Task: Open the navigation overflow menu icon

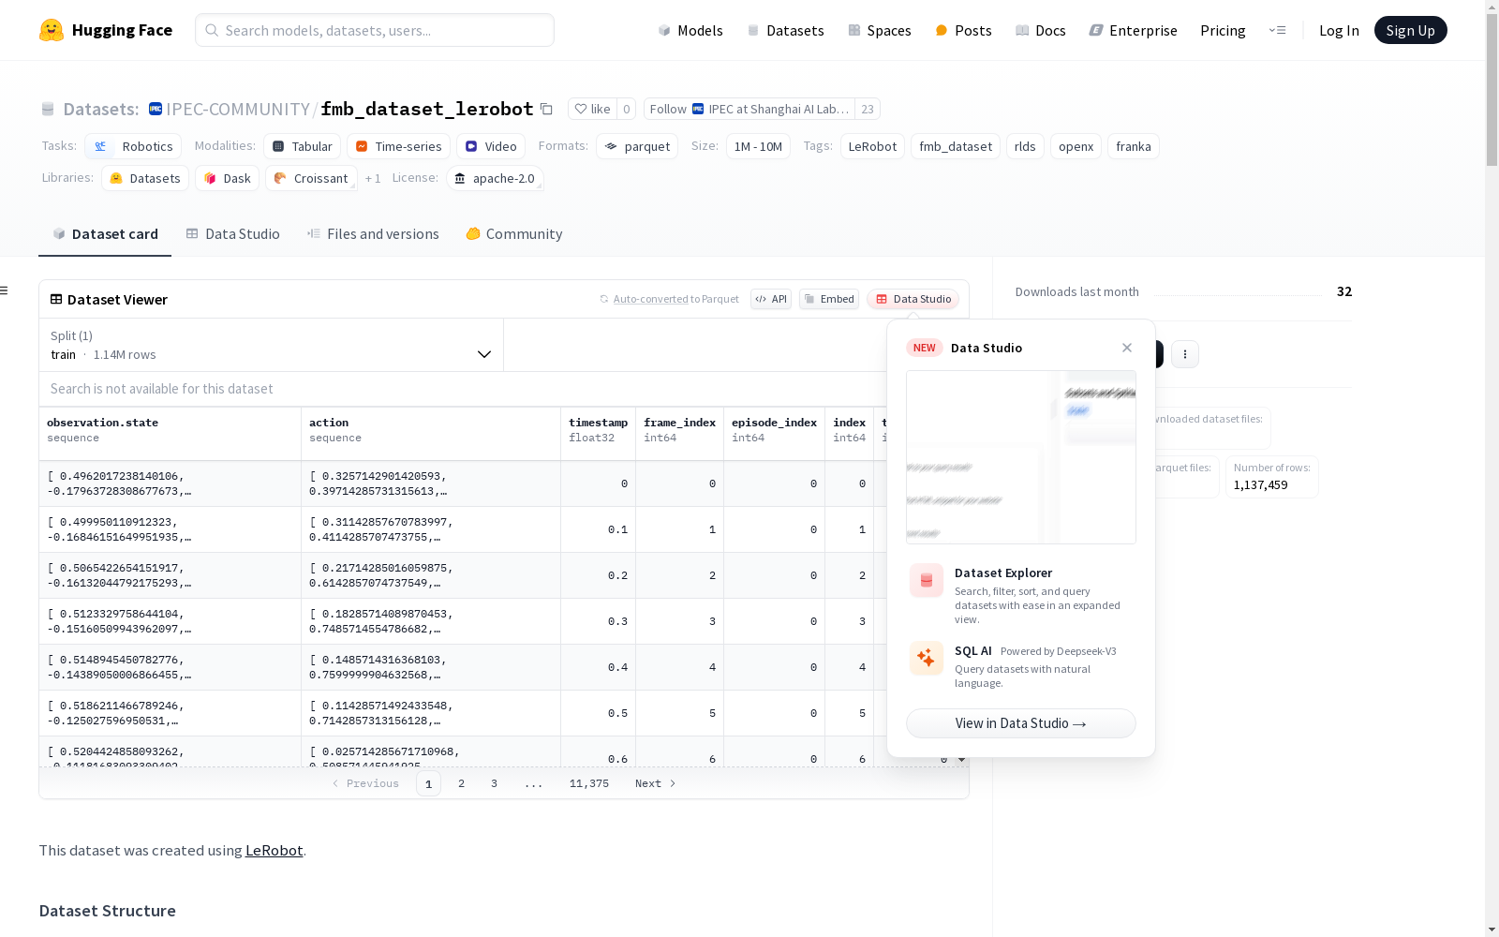Action: (1277, 30)
